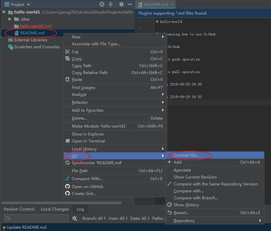Open the Refactor submenu

point(115,102)
